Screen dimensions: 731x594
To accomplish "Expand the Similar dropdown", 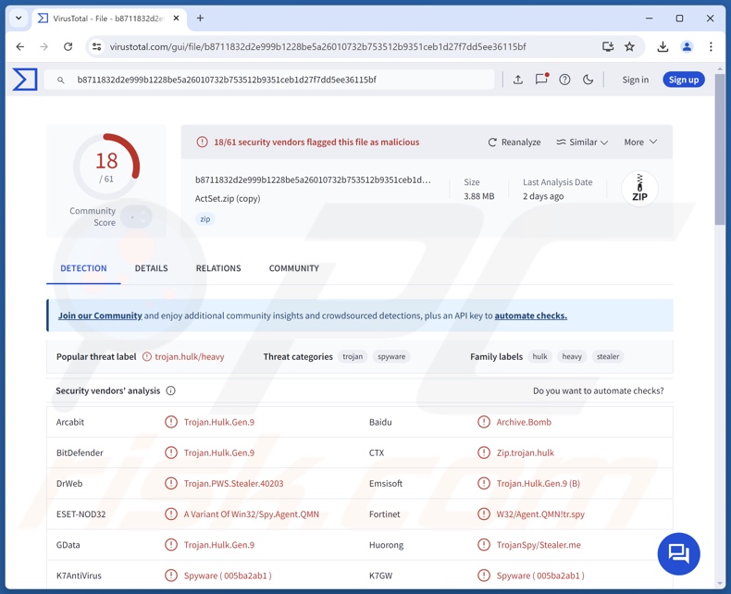I will (x=582, y=142).
